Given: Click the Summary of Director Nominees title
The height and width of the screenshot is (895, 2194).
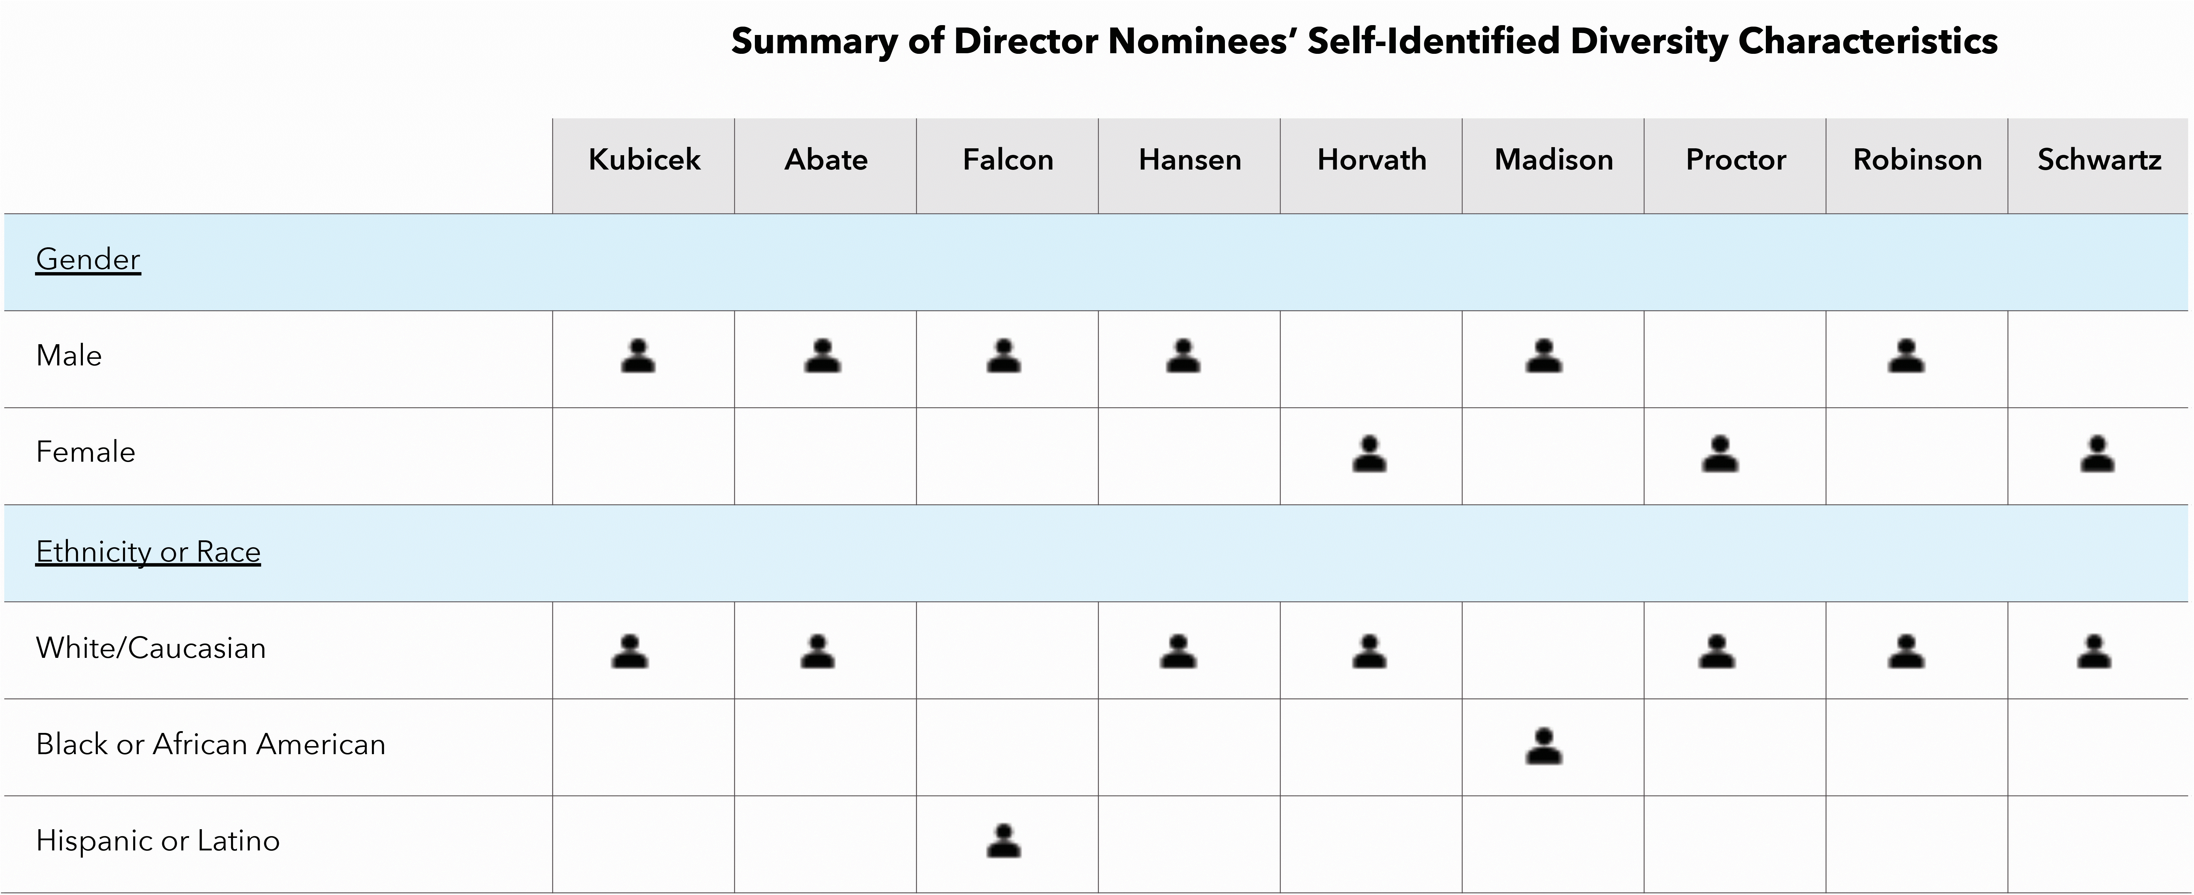Looking at the screenshot, I should click(x=1364, y=41).
